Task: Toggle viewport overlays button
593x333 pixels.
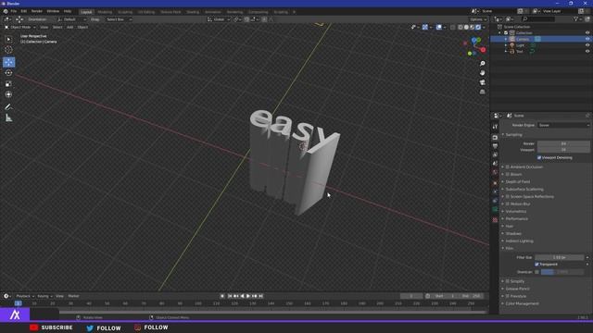Action: click(438, 27)
